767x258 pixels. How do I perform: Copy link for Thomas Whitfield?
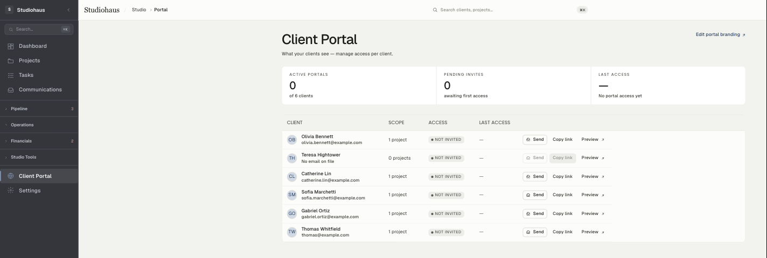tap(562, 232)
